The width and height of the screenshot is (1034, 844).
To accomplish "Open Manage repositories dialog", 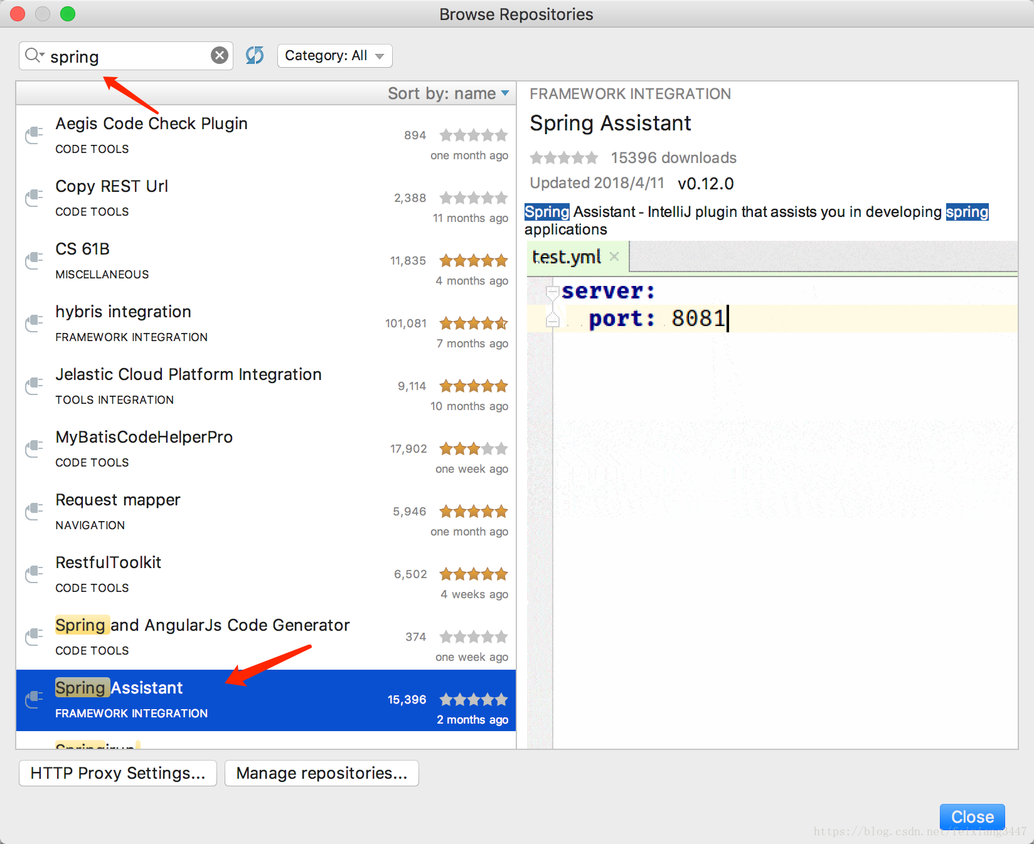I will (322, 773).
